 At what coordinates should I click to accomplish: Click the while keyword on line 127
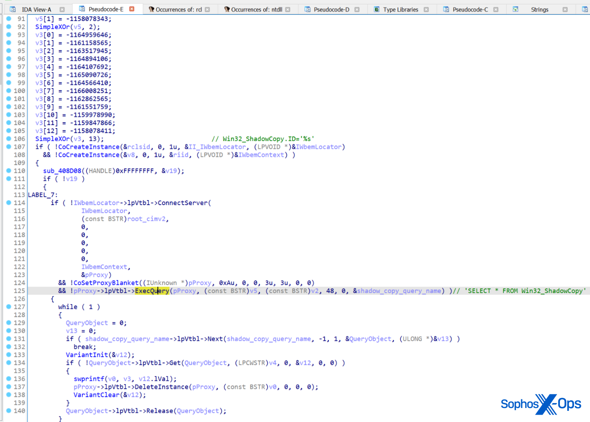[x=68, y=307]
